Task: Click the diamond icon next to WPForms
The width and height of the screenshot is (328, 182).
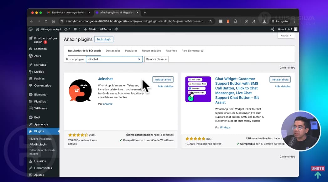Action: pos(117,29)
